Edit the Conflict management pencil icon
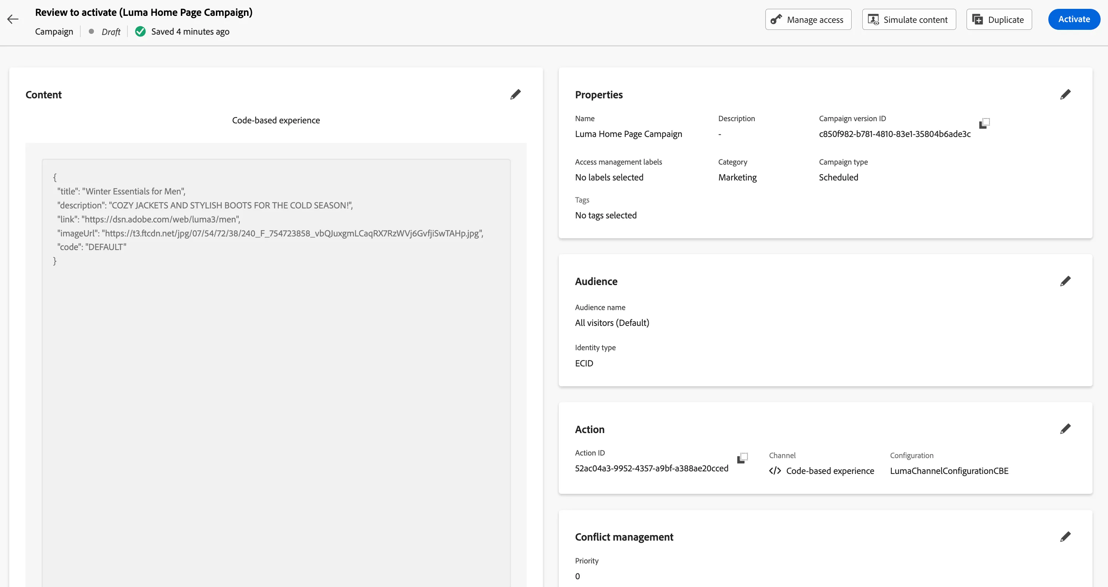1108x587 pixels. click(1065, 537)
